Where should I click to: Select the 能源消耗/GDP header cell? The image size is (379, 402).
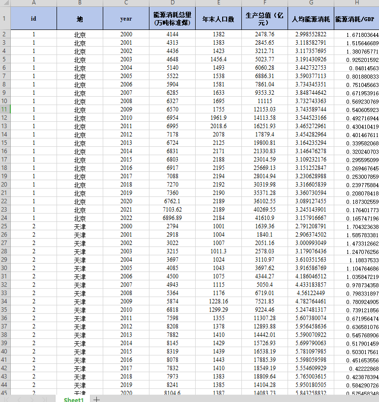(357, 18)
